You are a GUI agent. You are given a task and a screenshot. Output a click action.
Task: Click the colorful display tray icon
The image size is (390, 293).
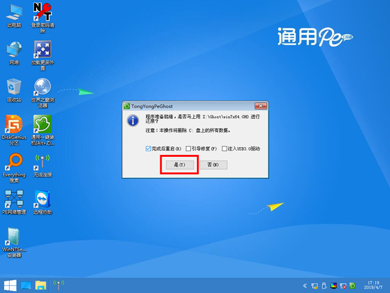(x=333, y=286)
